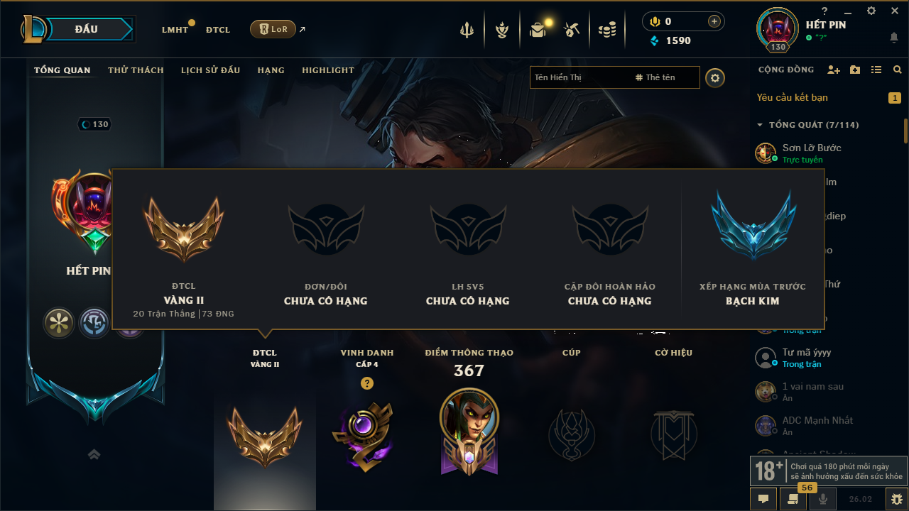Open the Store coins icon

pos(607,30)
